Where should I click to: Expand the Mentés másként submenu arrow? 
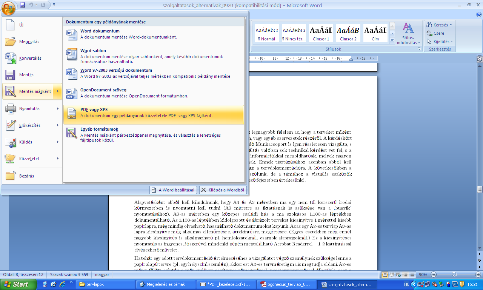[58, 91]
